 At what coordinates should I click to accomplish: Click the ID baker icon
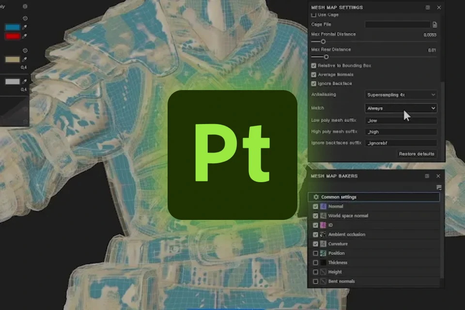coord(323,225)
